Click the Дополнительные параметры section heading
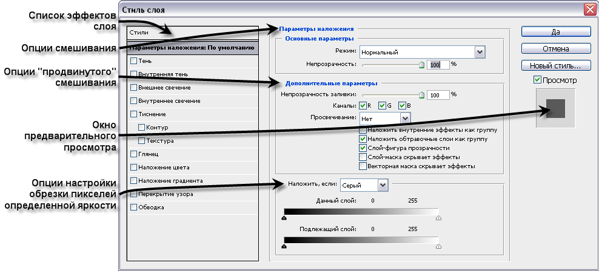 coord(331,83)
